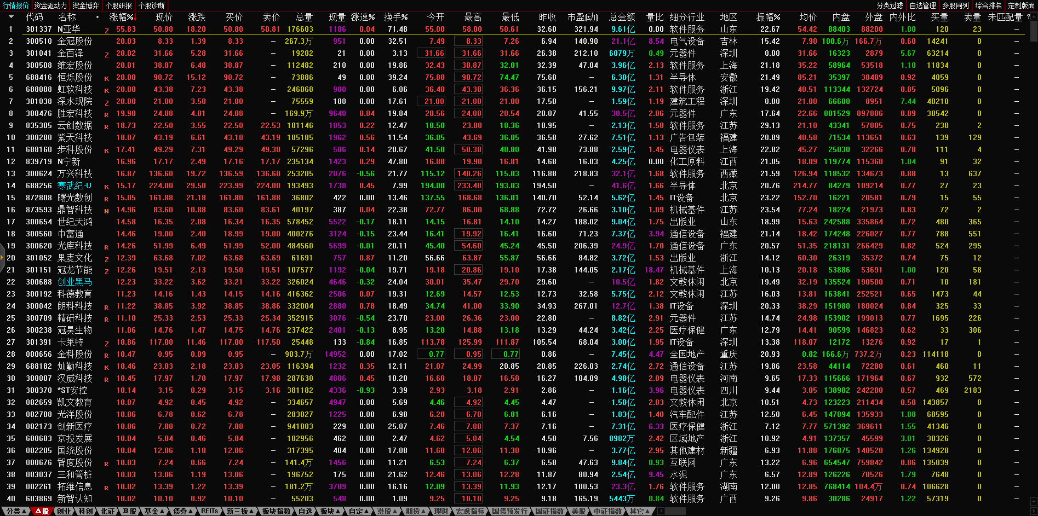Click the scroll-left arrow after tab strip
Screen dimensions: 1038x516
[x=661, y=511]
